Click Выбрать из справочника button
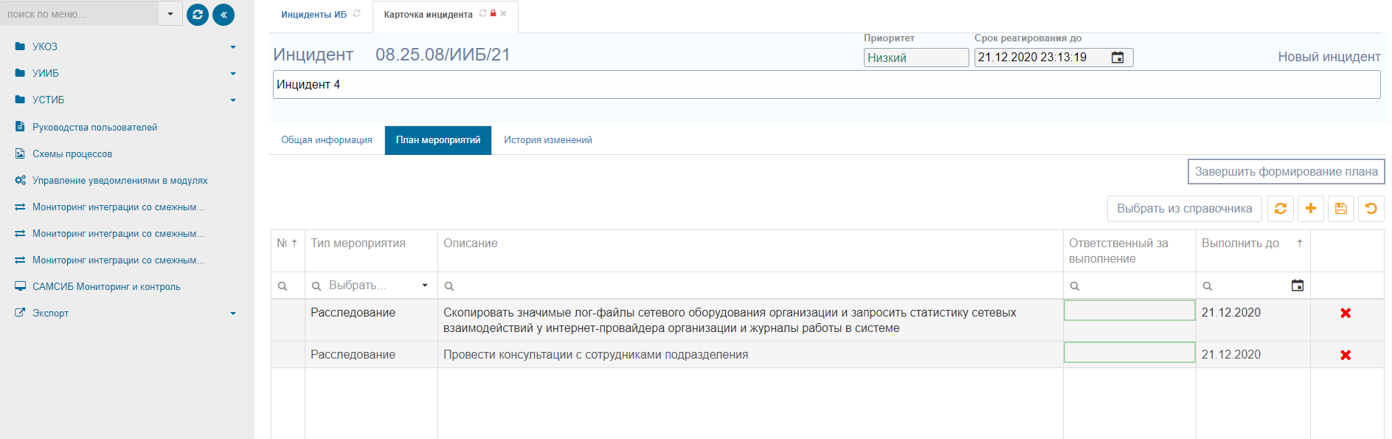The width and height of the screenshot is (1392, 439). [1184, 209]
